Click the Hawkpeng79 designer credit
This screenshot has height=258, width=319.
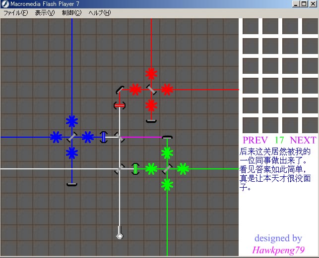(278, 250)
